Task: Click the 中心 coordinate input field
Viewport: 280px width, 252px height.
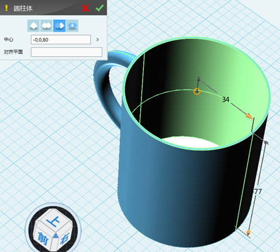Action: tap(61, 40)
